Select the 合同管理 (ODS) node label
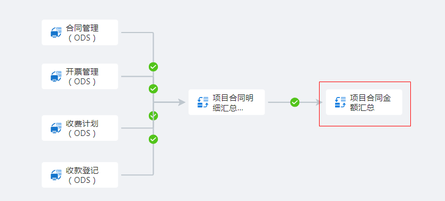 82,33
